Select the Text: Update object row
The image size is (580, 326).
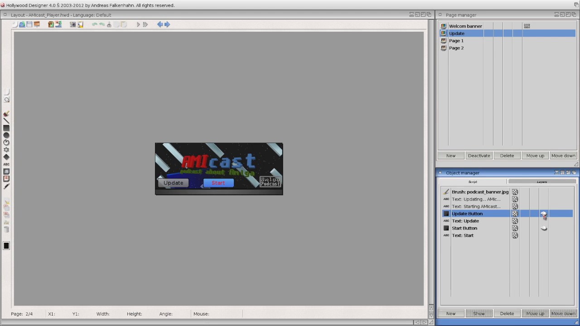click(x=507, y=221)
